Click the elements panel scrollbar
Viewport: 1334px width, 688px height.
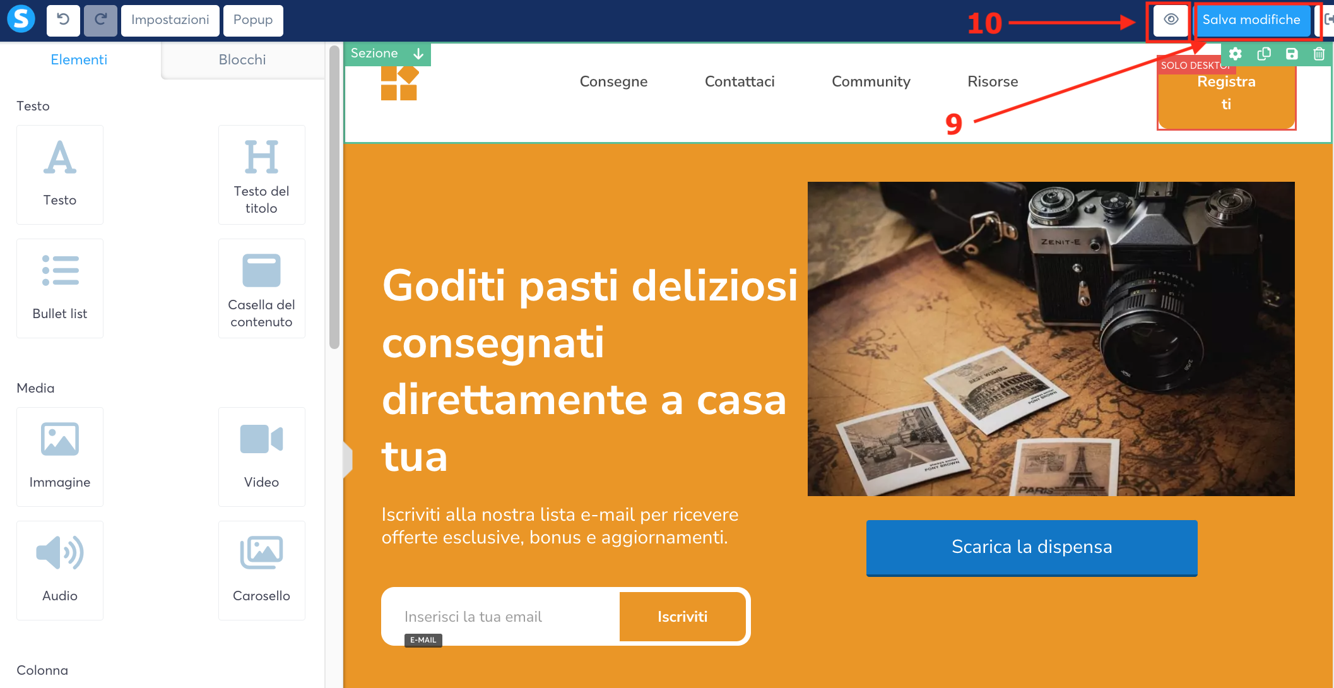coord(334,196)
